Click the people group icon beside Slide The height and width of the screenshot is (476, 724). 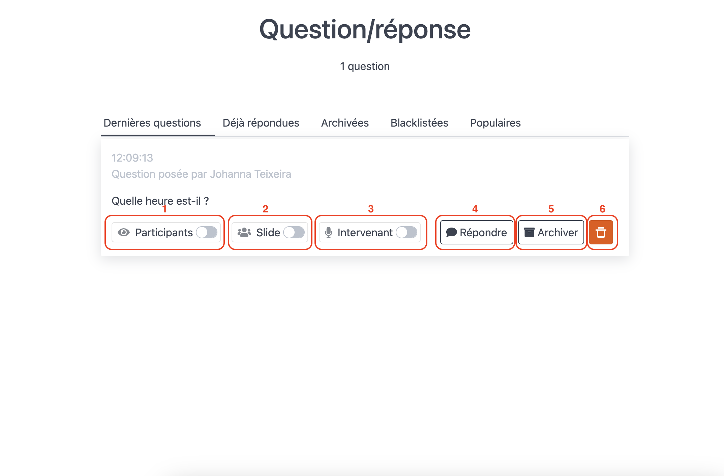244,232
